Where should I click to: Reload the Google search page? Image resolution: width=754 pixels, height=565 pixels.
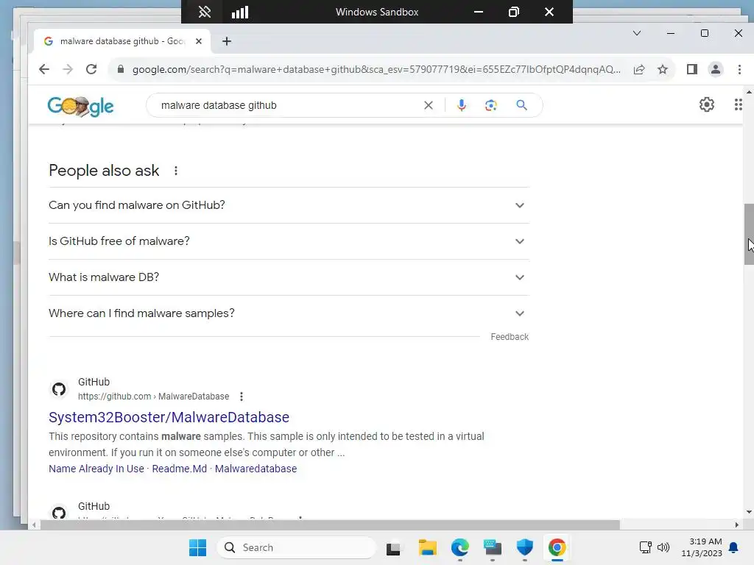(x=91, y=69)
